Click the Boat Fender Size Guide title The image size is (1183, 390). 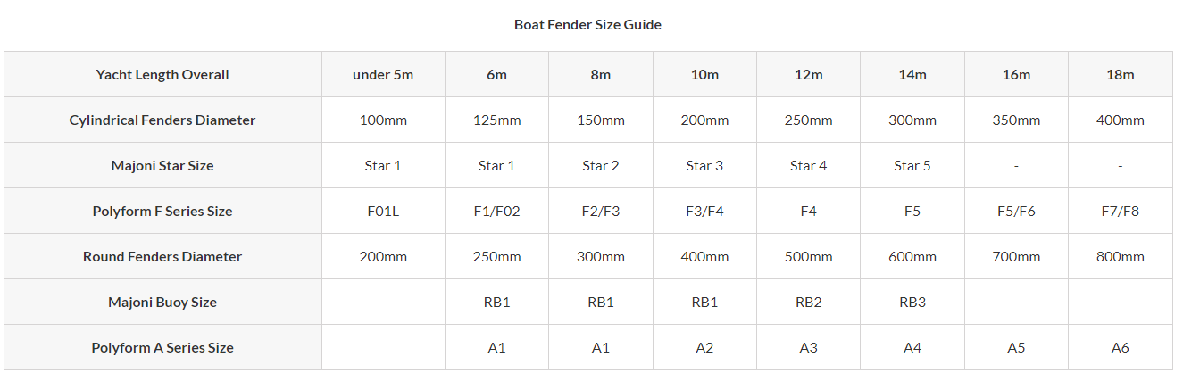pyautogui.click(x=587, y=25)
